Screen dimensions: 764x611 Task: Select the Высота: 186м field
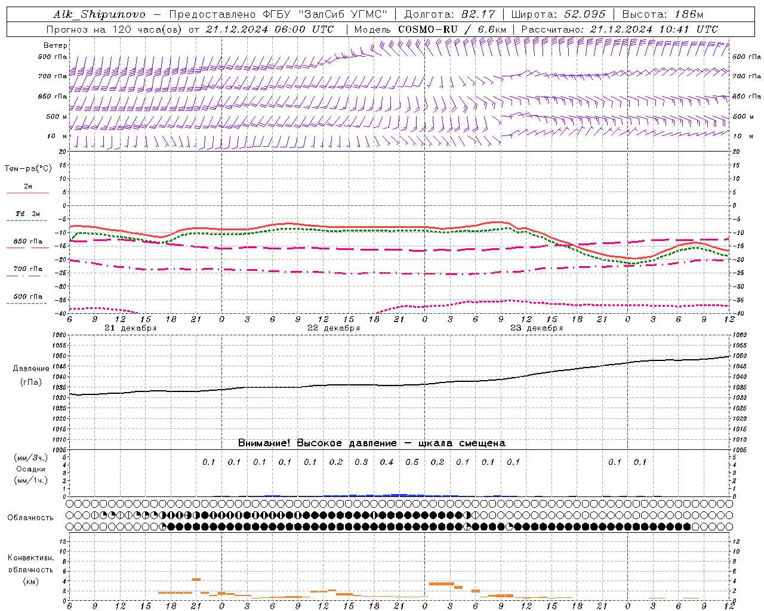(x=663, y=14)
